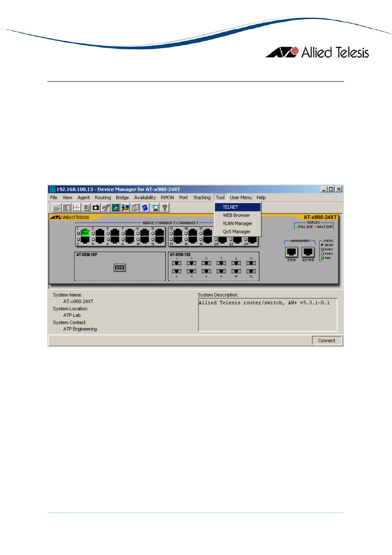Click the device manager title bar icon

point(52,190)
